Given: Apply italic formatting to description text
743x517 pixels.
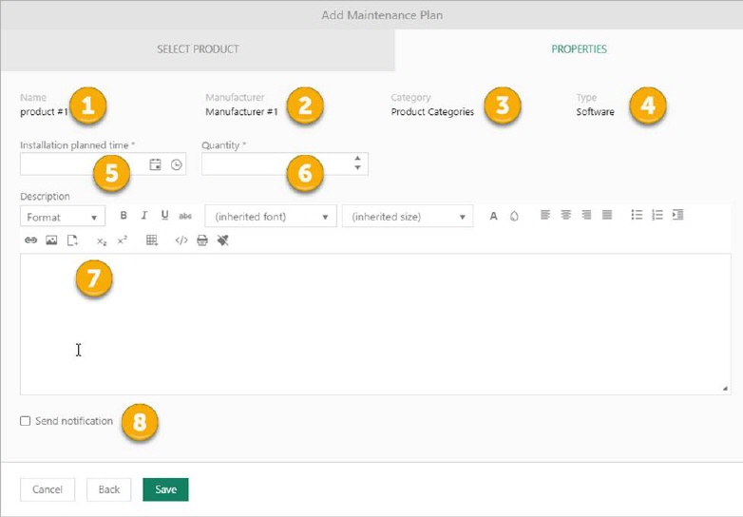Looking at the screenshot, I should click(144, 217).
